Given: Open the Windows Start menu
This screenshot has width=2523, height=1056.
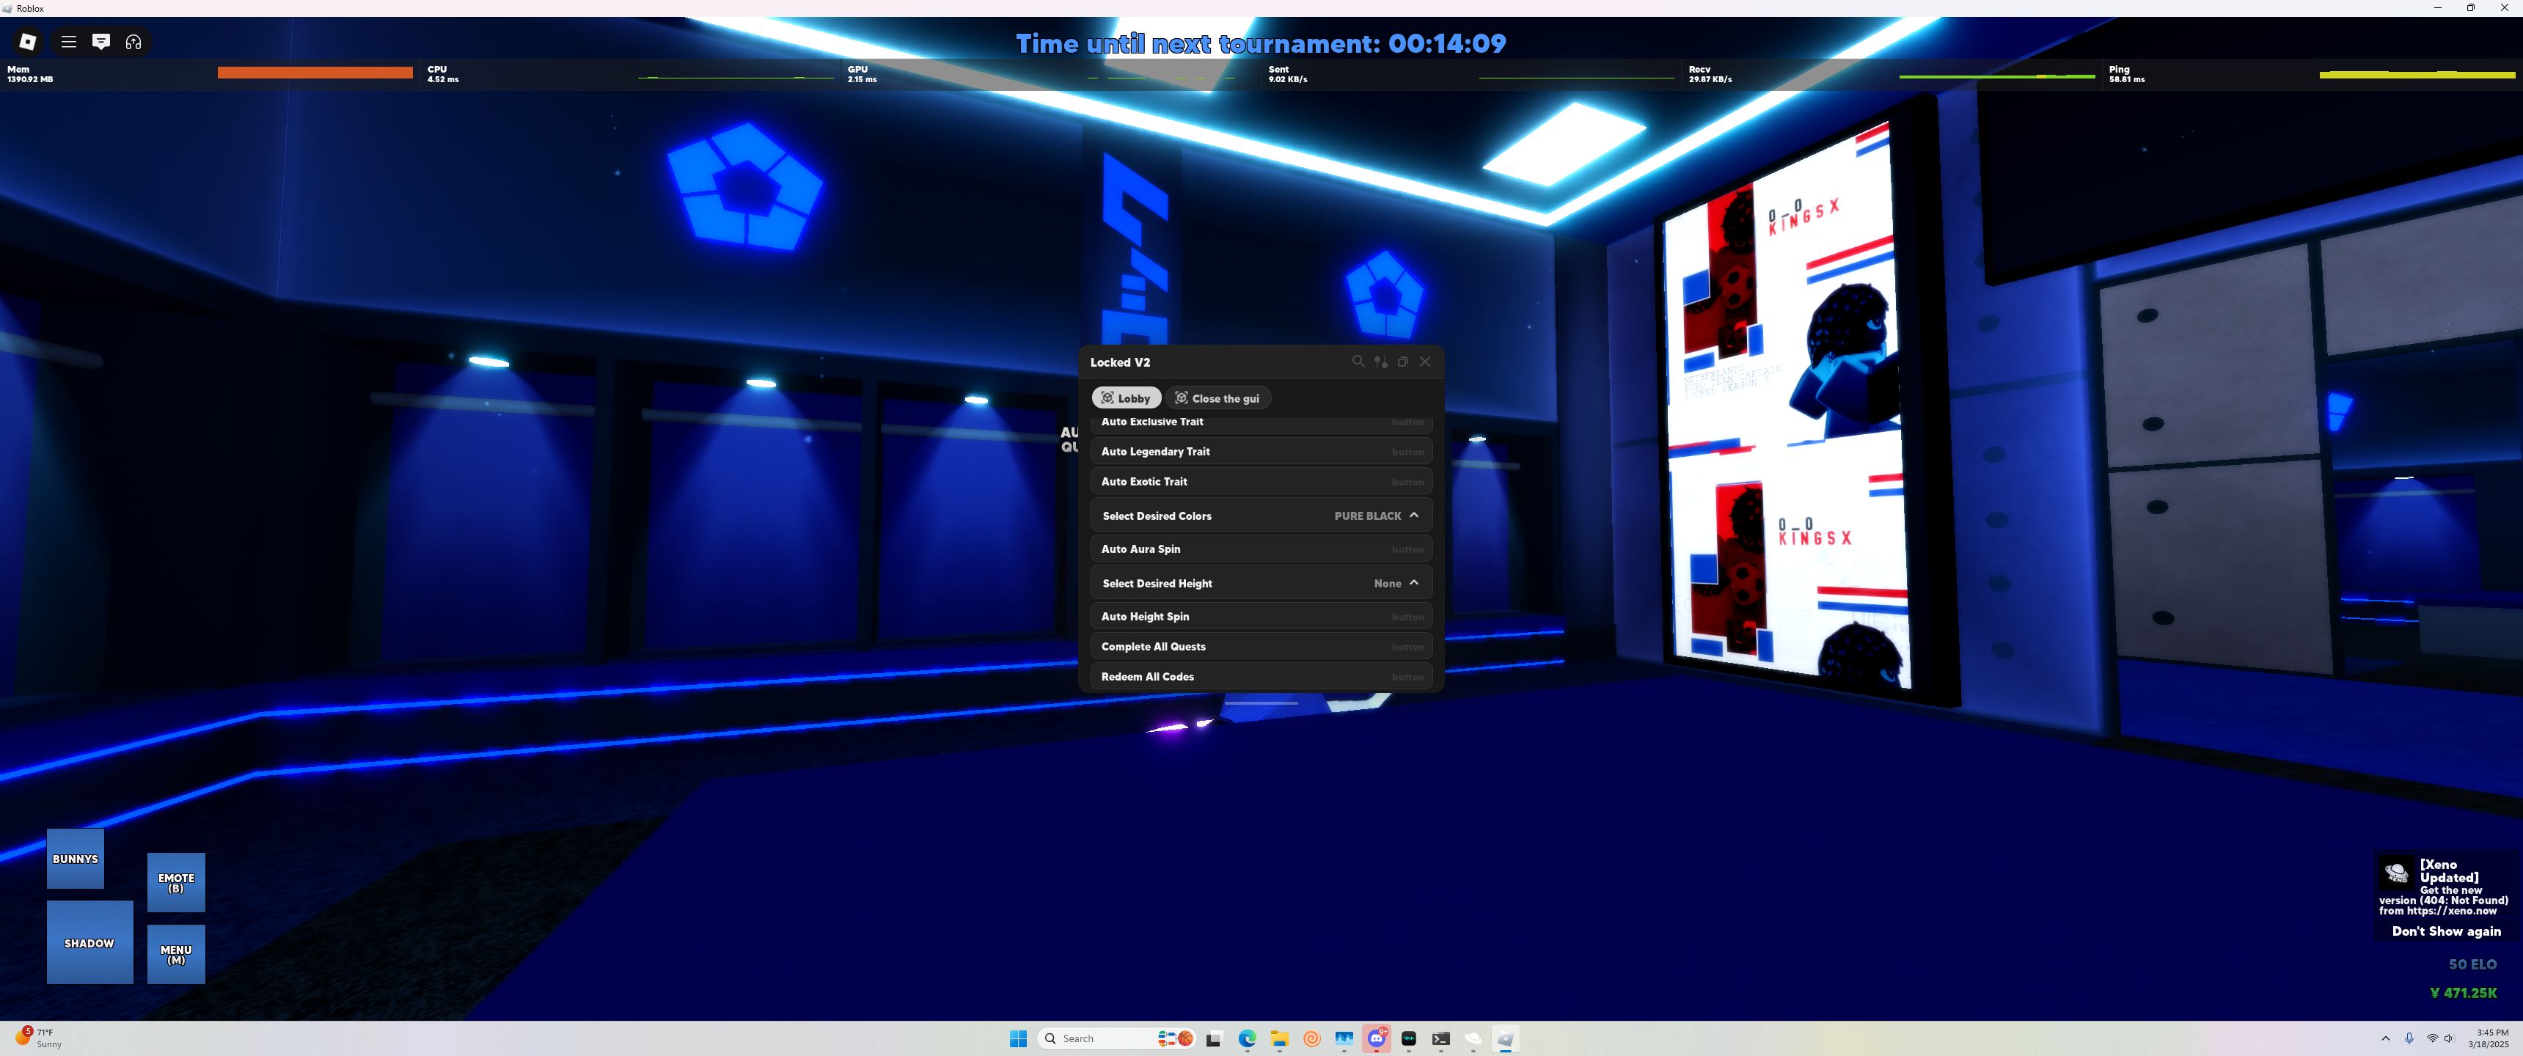Looking at the screenshot, I should (1019, 1038).
